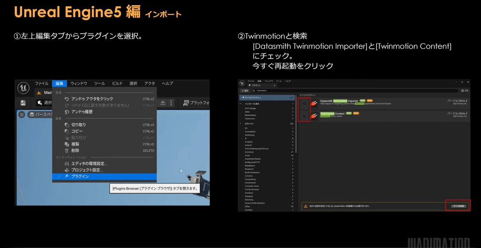Select the Cameras plugin category
The image size is (481, 248).
click(268, 176)
